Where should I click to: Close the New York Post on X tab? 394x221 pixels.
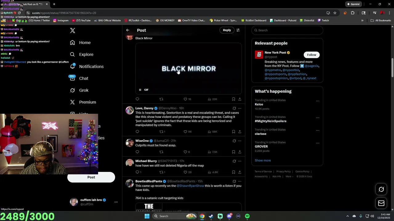coord(47,4)
